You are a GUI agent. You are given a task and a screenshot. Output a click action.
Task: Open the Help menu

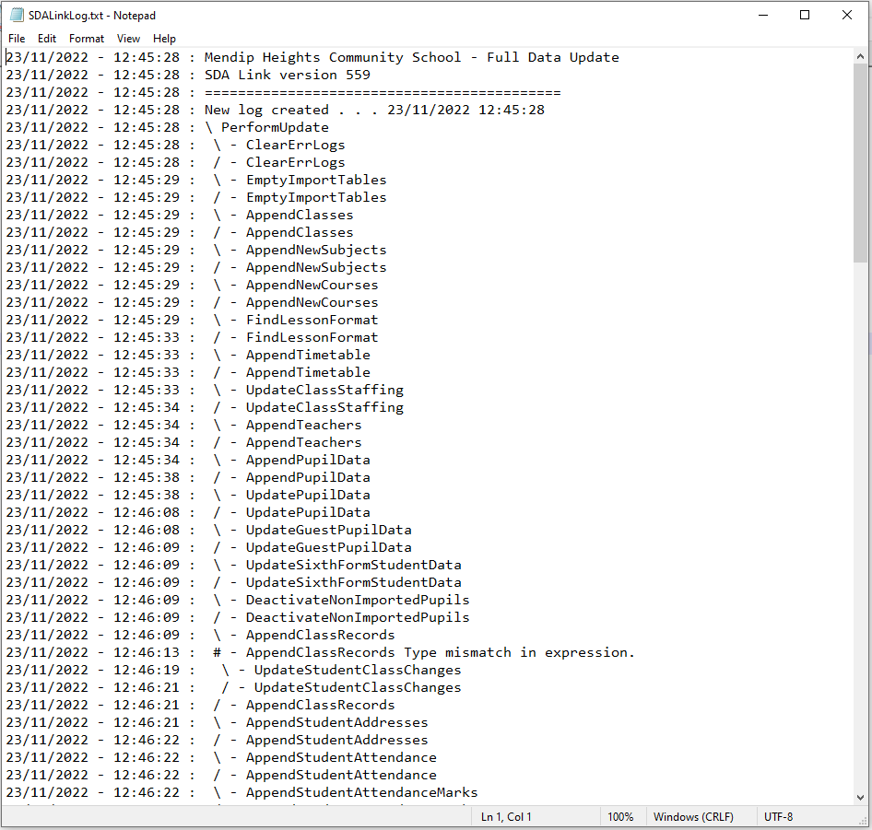click(x=164, y=39)
